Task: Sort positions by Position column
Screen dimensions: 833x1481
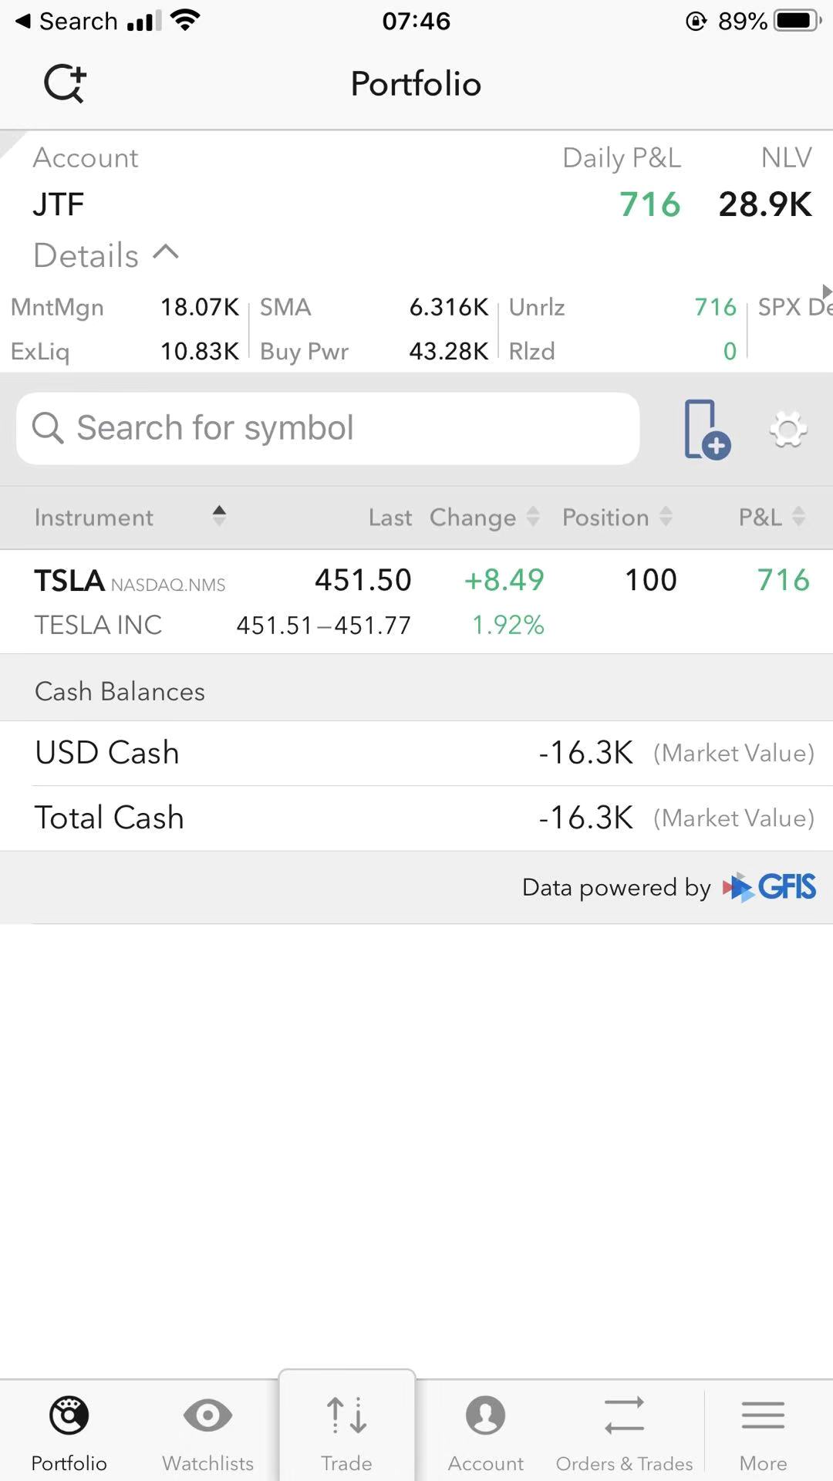Action: (617, 518)
